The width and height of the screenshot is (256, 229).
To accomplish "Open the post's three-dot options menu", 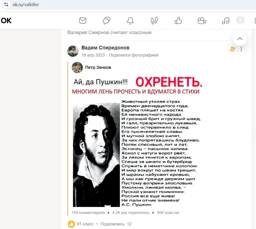I will pyautogui.click(x=241, y=49).
